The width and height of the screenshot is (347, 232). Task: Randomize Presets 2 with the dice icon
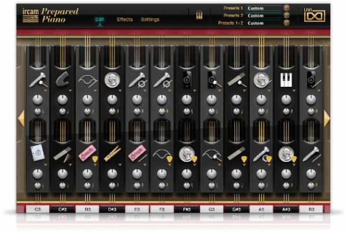pos(287,15)
